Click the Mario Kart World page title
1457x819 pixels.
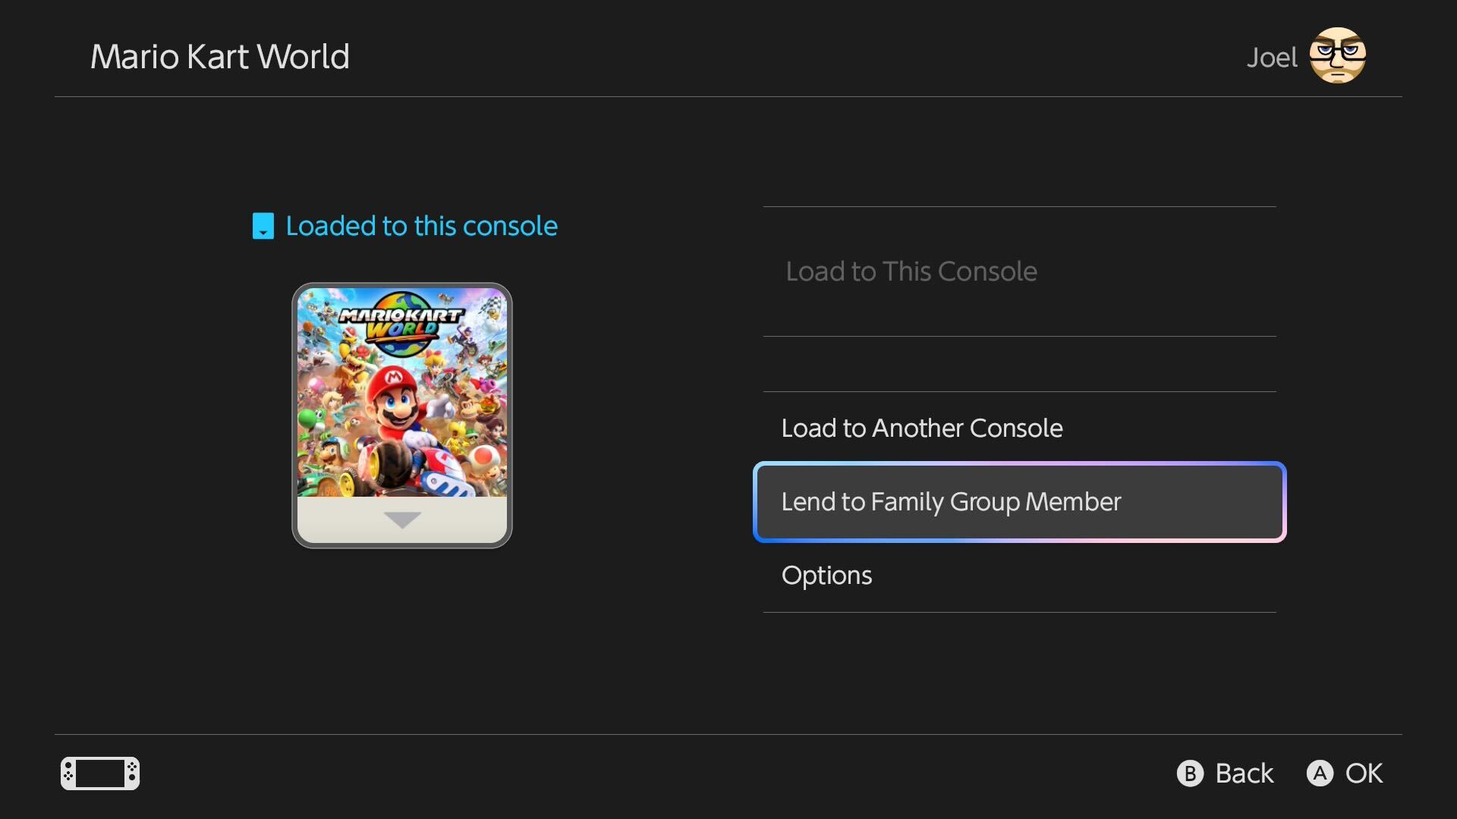click(x=220, y=57)
